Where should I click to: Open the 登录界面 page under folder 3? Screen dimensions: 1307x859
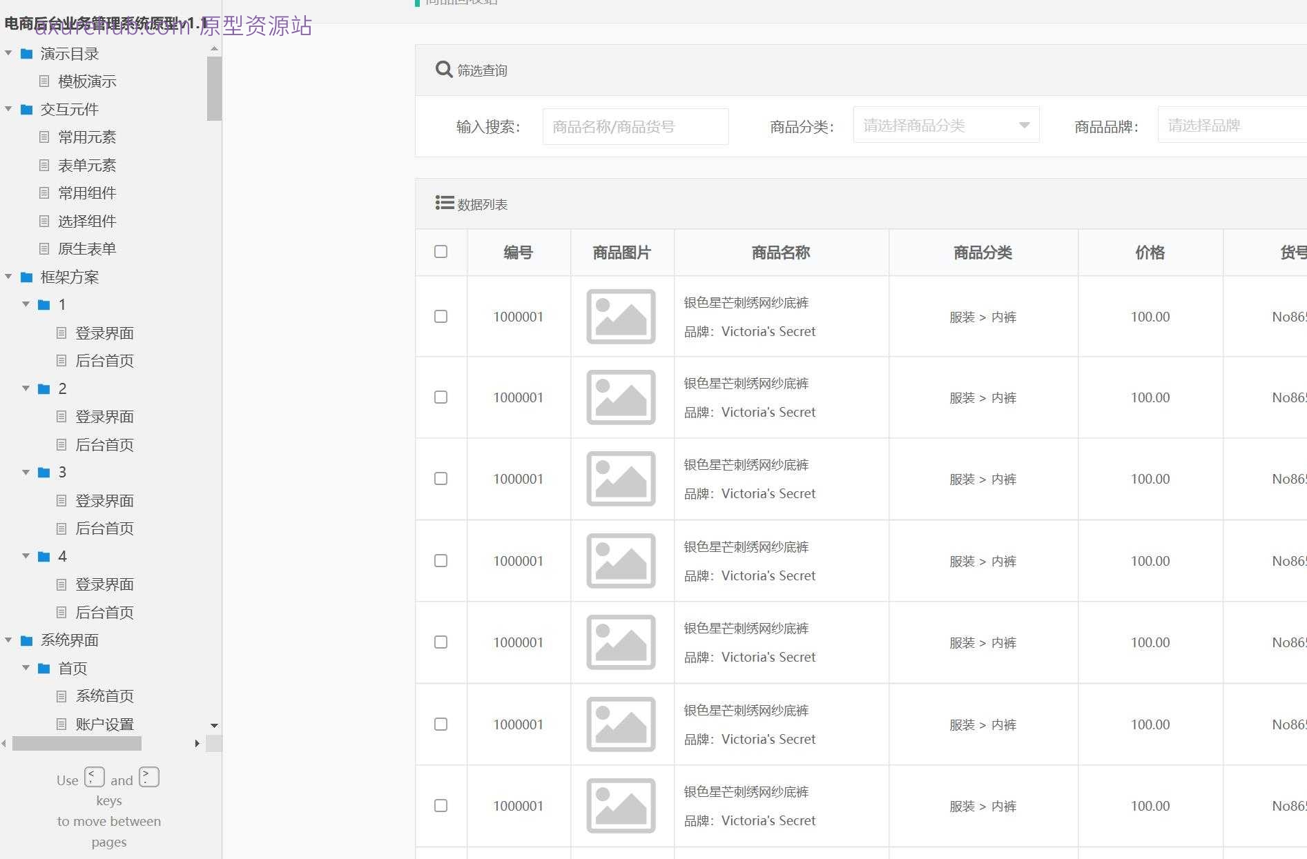click(105, 501)
